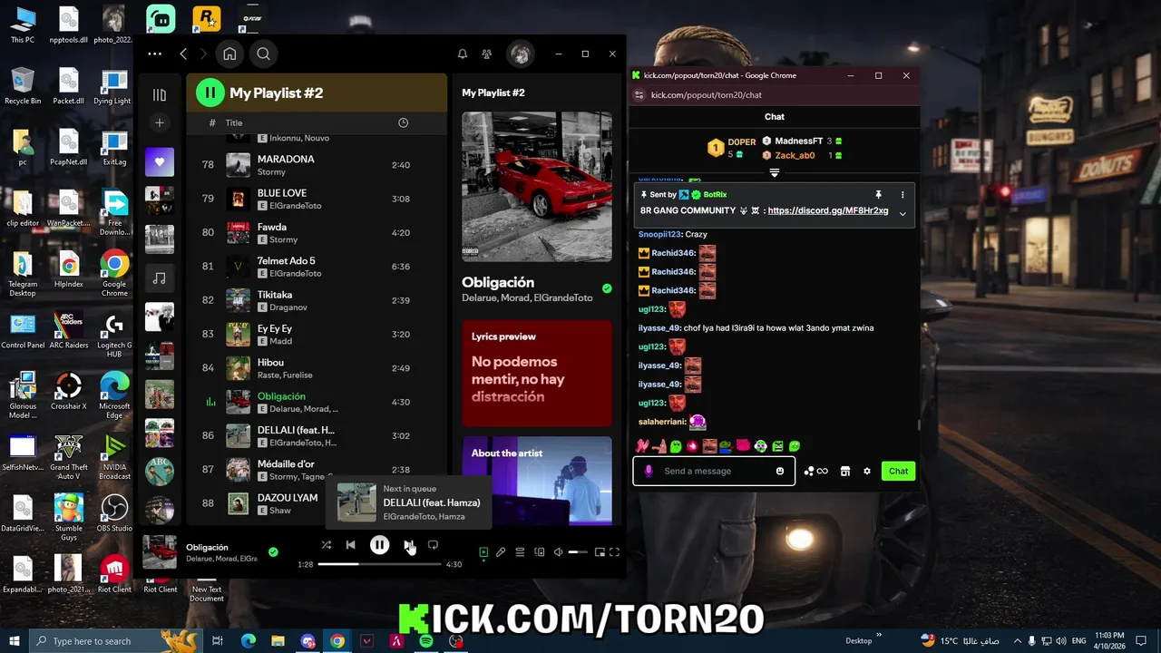The width and height of the screenshot is (1161, 653).
Task: Enable shuffle in Spotify player
Action: coord(327,545)
